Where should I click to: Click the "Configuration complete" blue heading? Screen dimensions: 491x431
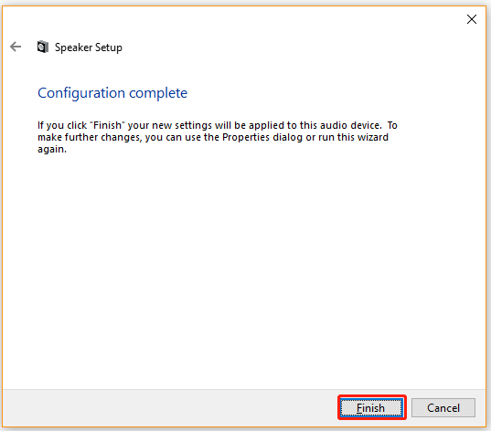click(x=112, y=93)
